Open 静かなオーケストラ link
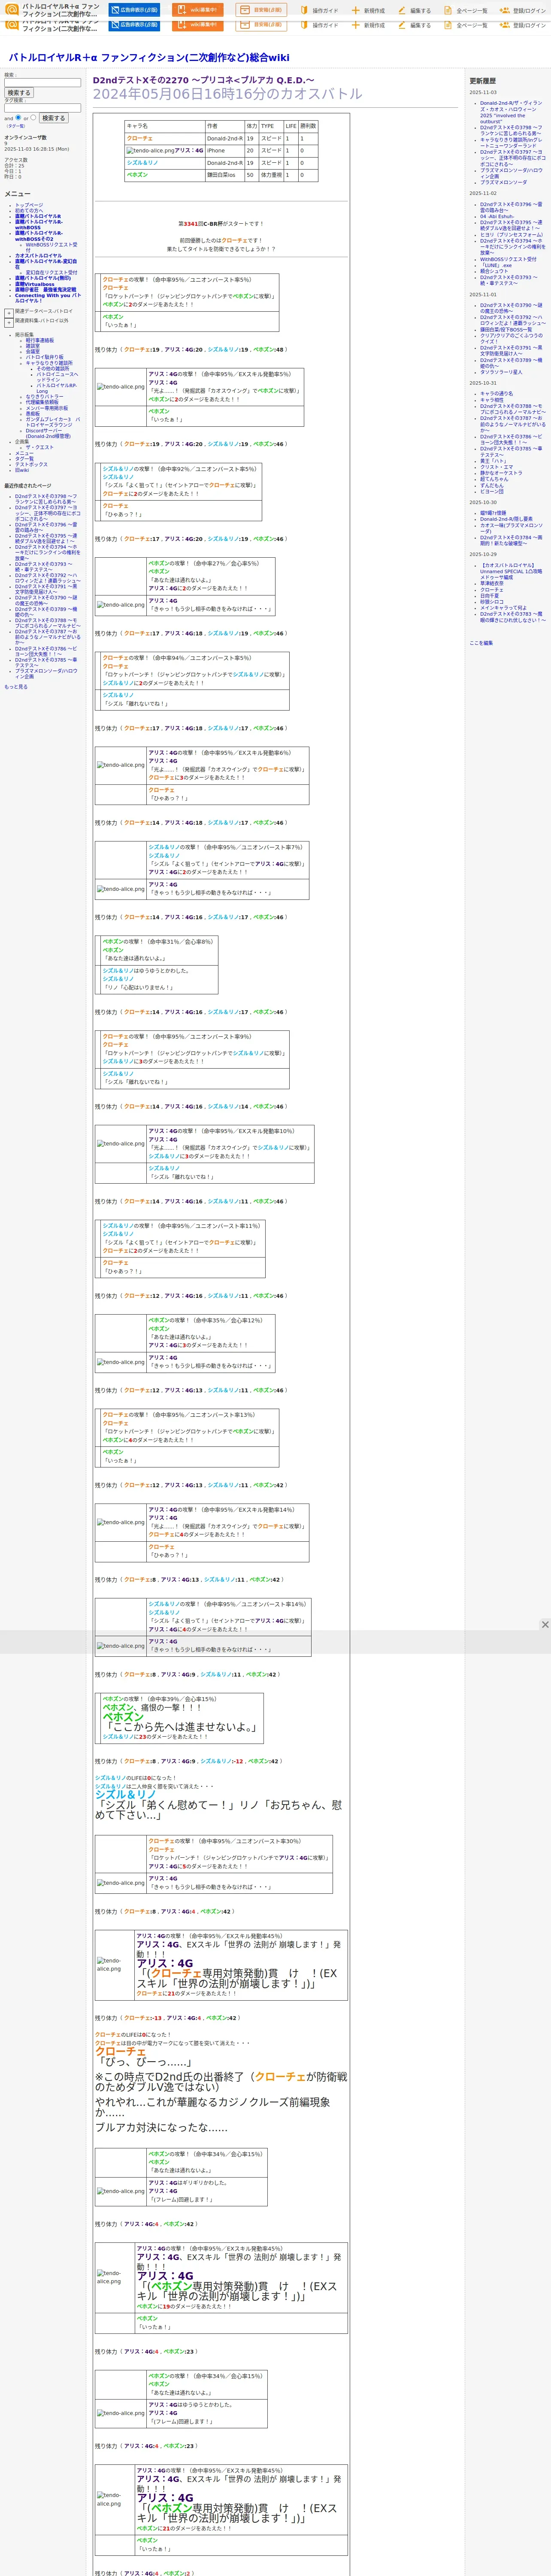 pyautogui.click(x=501, y=473)
